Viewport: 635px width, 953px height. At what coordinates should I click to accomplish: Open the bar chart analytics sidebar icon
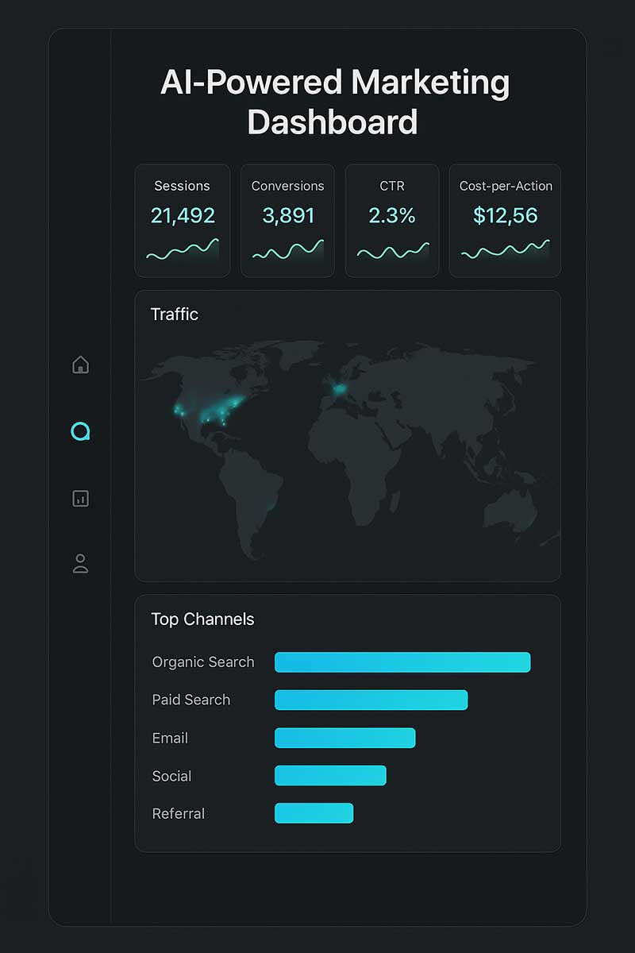(80, 498)
